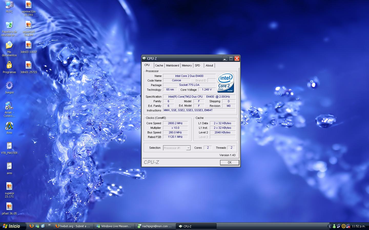Click the Code Name value Conroe
This screenshot has height=230, width=369.
pos(177,80)
